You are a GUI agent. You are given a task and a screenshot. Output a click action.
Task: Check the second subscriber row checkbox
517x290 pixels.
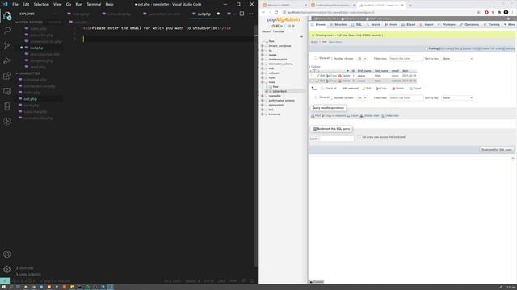[x=313, y=81]
